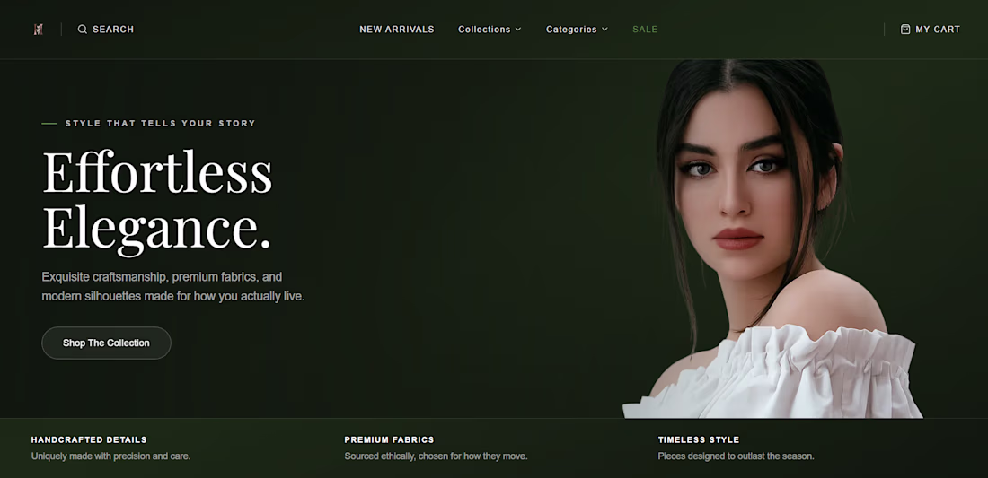Click the store logo icon

[x=38, y=30]
